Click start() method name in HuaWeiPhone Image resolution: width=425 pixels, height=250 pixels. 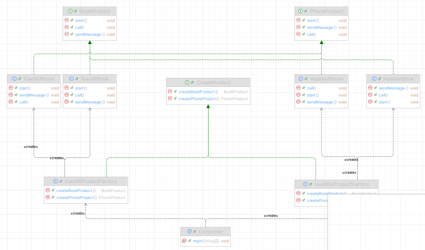click(313, 95)
